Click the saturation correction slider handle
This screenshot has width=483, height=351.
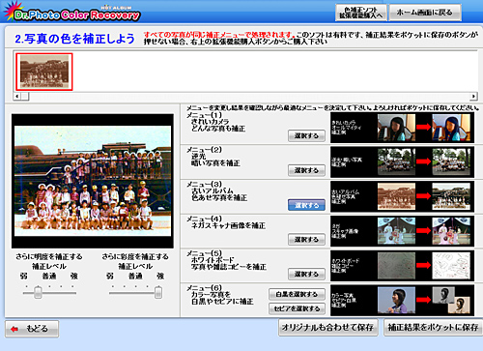(x=158, y=292)
